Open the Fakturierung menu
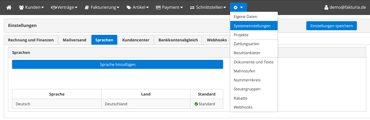Screen dimensions: 370x120 (x=102, y=7)
